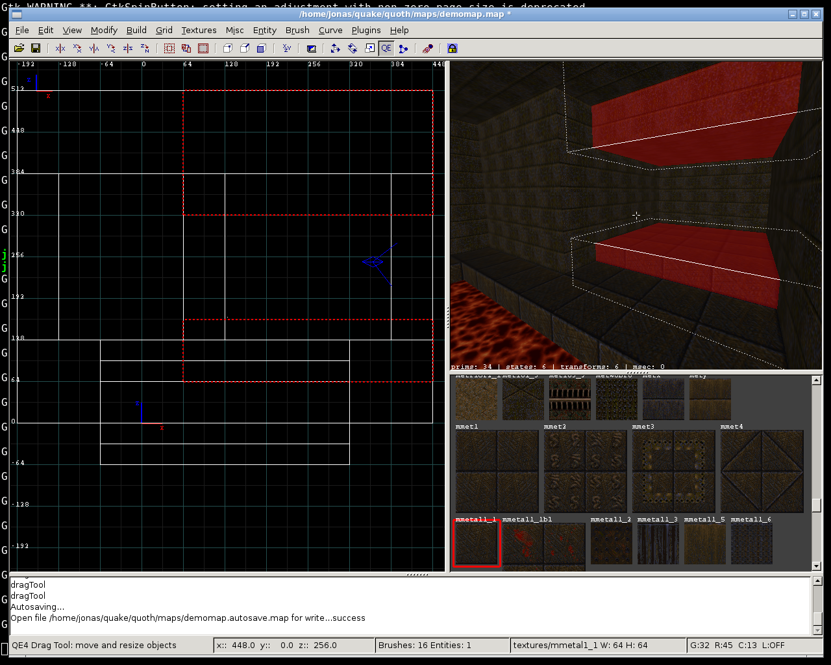Toggle the Texture Lock padlock icon
The image size is (831, 665).
click(453, 48)
